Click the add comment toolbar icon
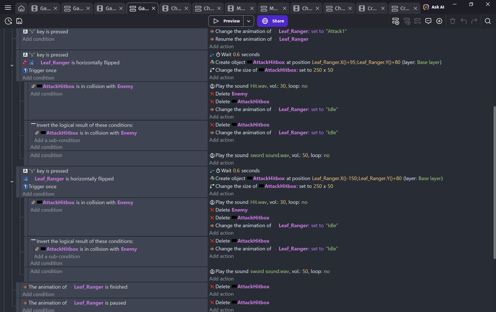Image resolution: width=496 pixels, height=312 pixels. point(428,21)
